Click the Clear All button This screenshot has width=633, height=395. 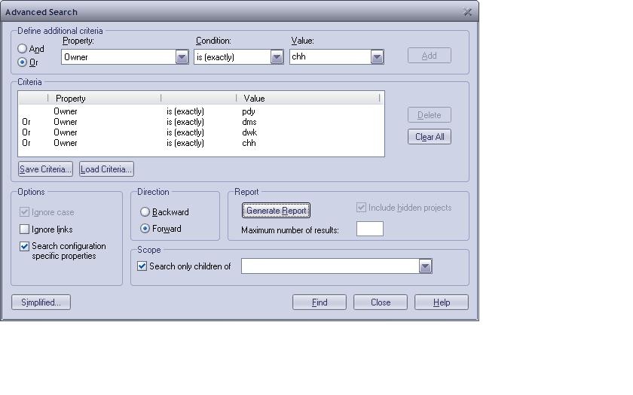pos(429,137)
